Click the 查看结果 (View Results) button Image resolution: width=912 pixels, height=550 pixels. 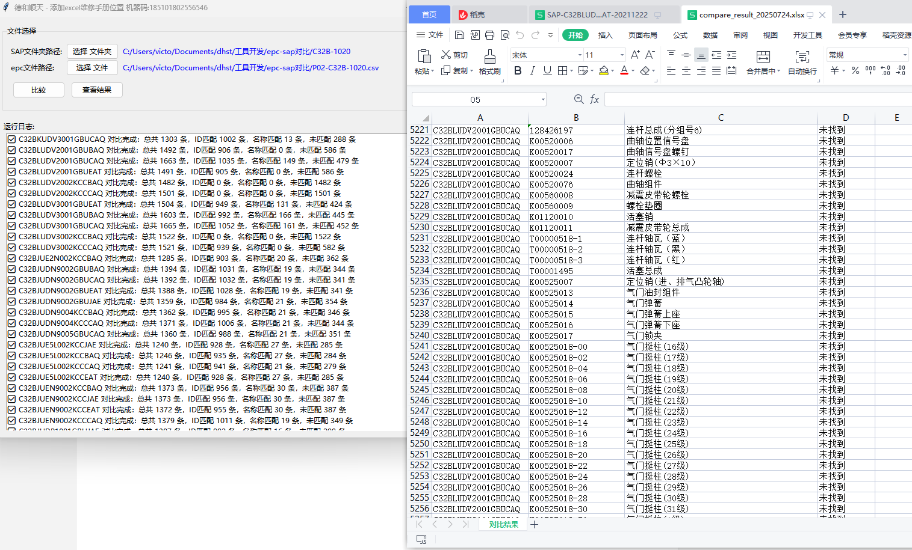pos(97,90)
